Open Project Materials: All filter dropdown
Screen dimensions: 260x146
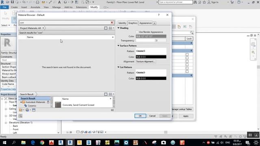click(43, 28)
